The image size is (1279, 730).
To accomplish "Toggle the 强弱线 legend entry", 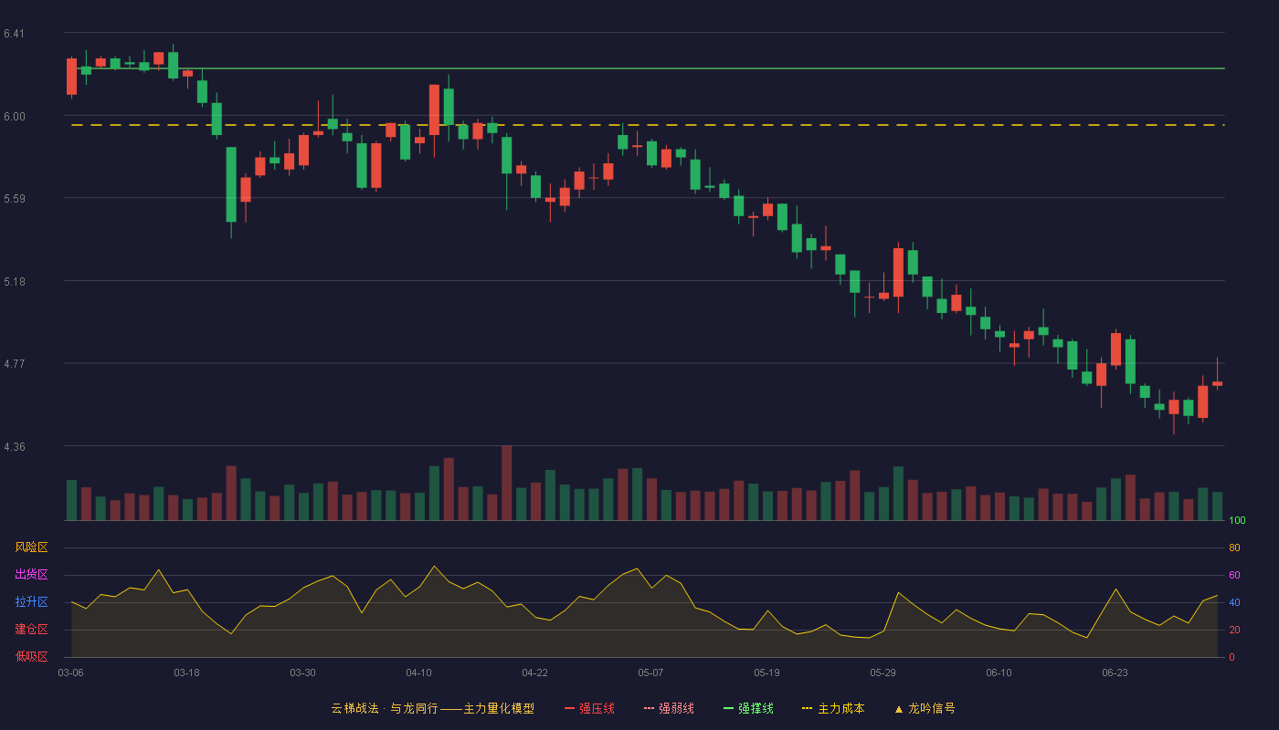I will point(669,708).
